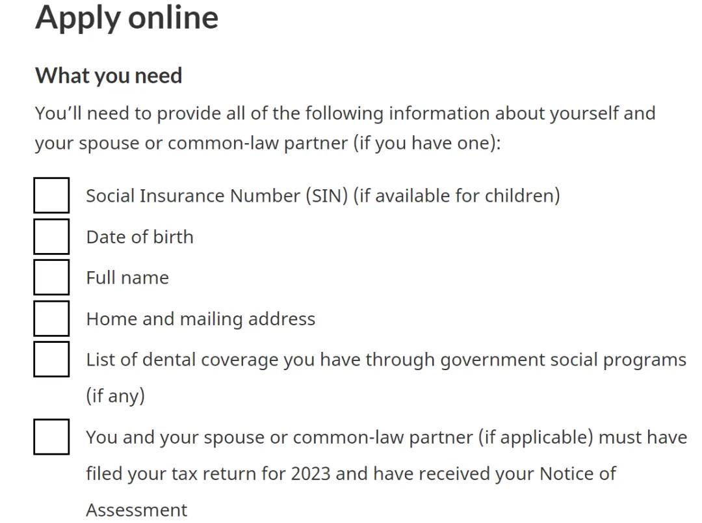Tick the Date of birth checkbox
This screenshot has width=702, height=523.
(51, 237)
